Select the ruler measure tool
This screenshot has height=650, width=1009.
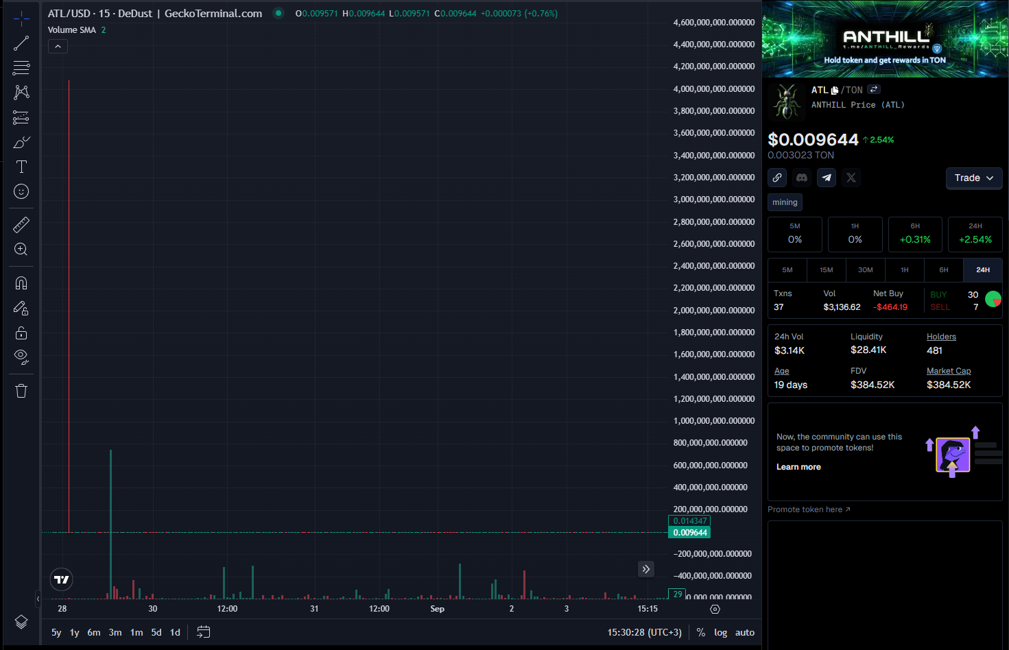point(21,224)
